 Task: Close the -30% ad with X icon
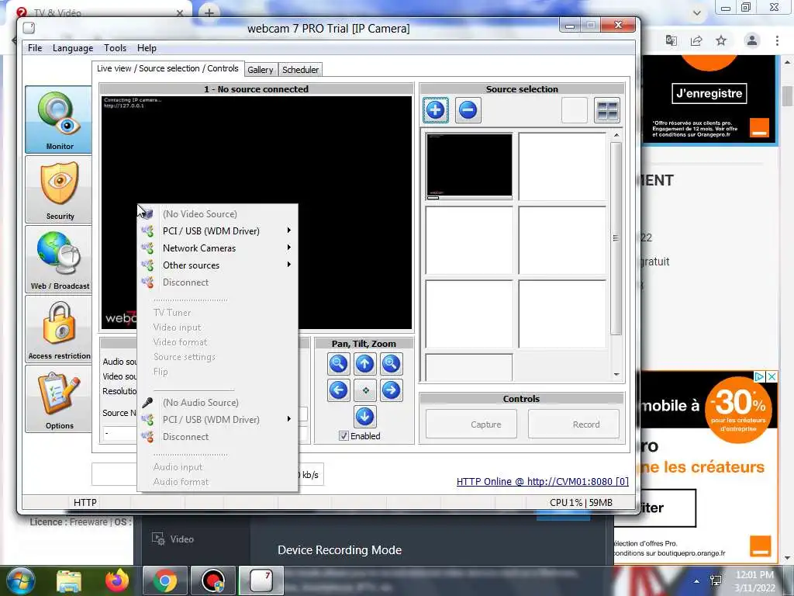772,376
